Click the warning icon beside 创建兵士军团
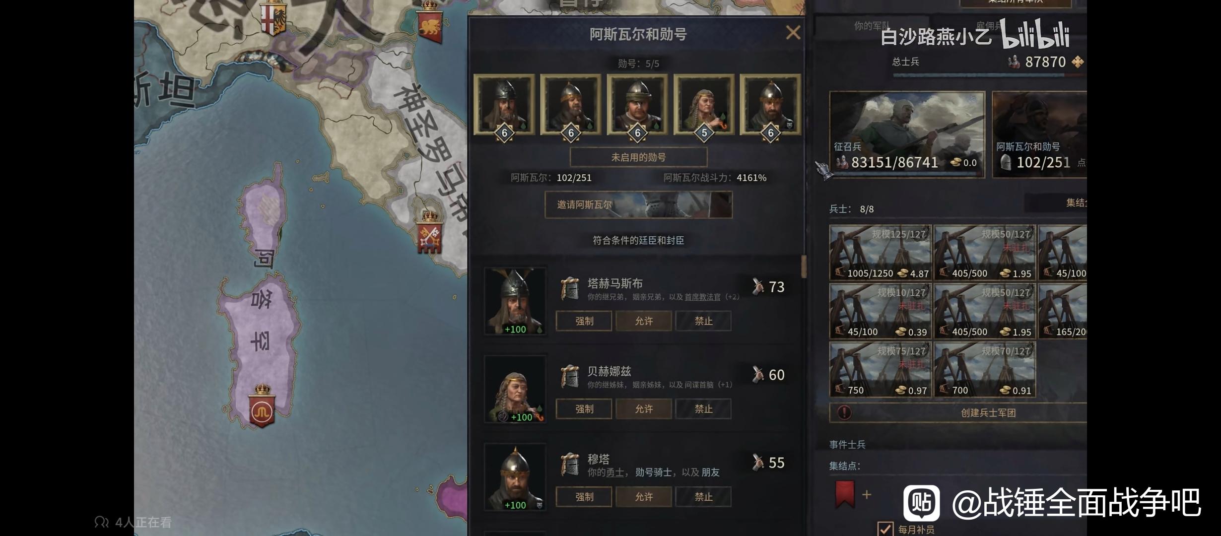Image resolution: width=1221 pixels, height=536 pixels. pyautogui.click(x=844, y=412)
